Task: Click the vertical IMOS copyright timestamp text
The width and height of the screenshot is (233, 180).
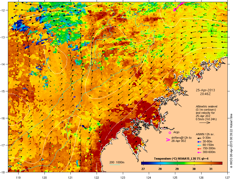Action: click(231, 141)
